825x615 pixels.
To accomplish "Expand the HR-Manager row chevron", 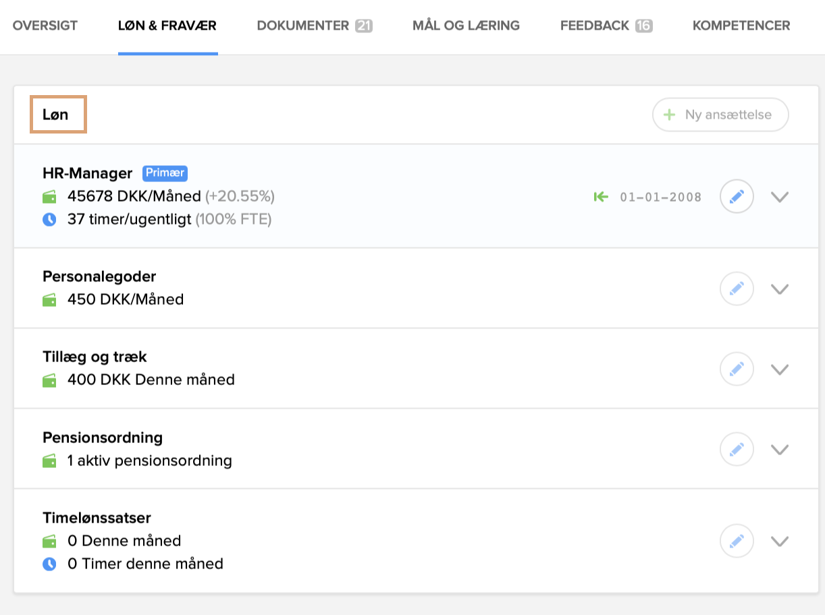I will tap(780, 197).
